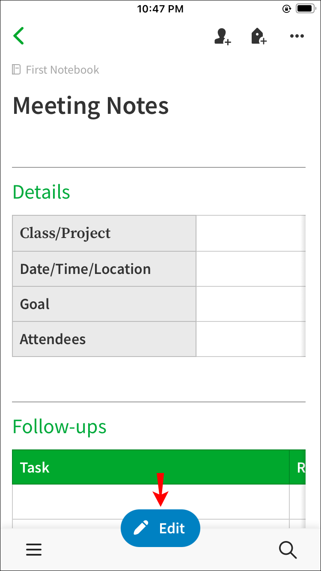The height and width of the screenshot is (571, 321).
Task: Tap the search magnifier icon
Action: pos(288,549)
